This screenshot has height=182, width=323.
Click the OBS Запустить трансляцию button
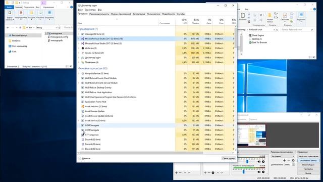pyautogui.click(x=308, y=156)
